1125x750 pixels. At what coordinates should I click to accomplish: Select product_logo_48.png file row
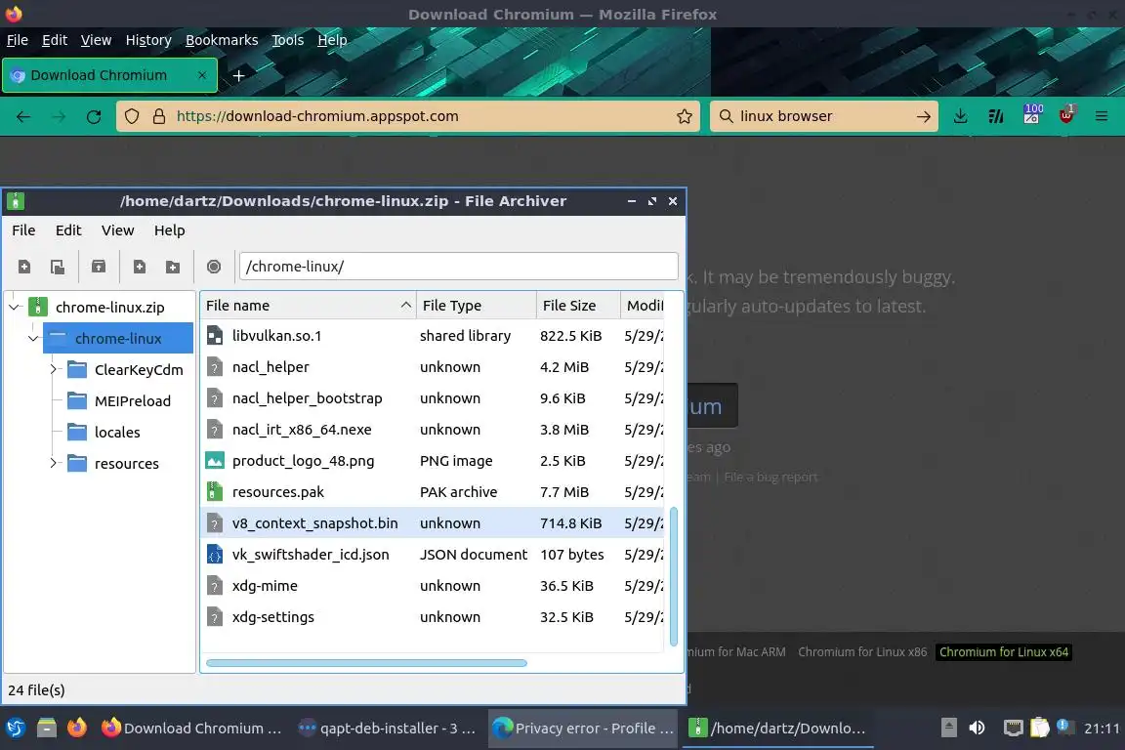pyautogui.click(x=434, y=460)
